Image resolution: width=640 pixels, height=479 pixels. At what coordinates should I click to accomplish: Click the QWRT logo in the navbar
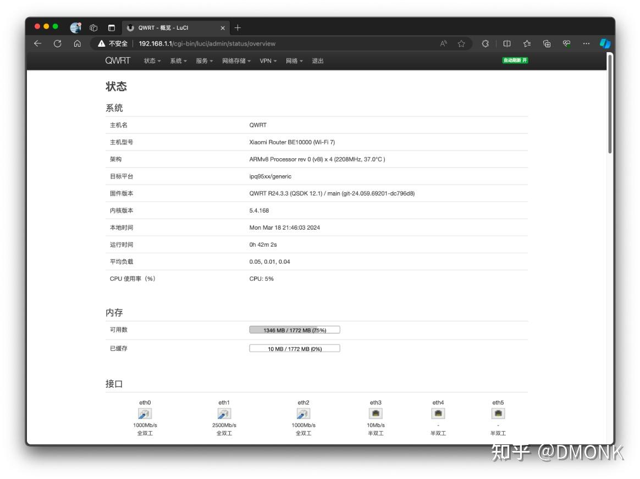(118, 60)
